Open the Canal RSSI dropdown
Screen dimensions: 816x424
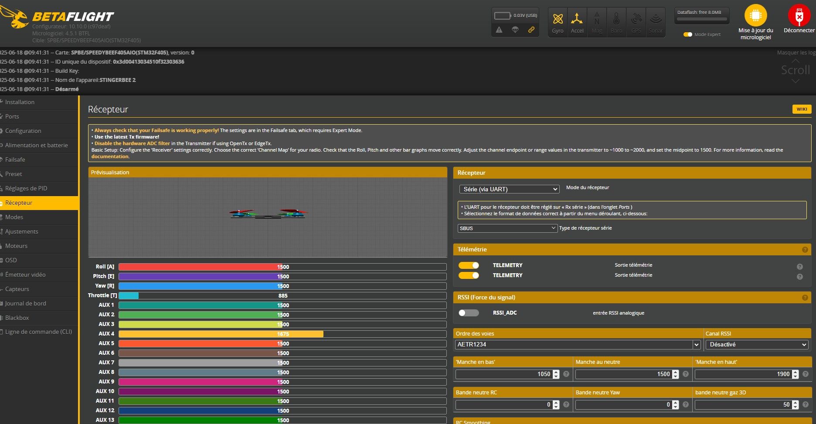757,345
